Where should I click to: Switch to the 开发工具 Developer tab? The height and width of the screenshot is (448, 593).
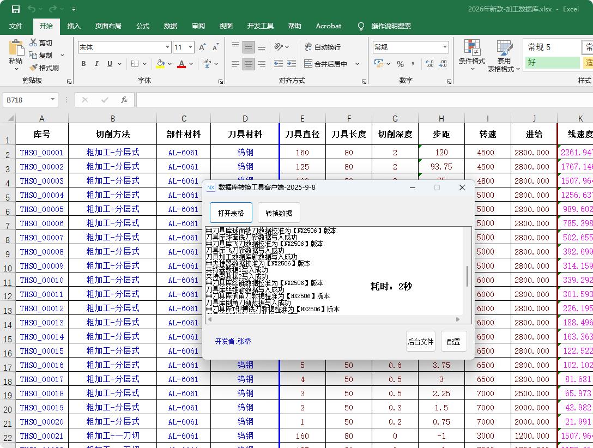(260, 26)
